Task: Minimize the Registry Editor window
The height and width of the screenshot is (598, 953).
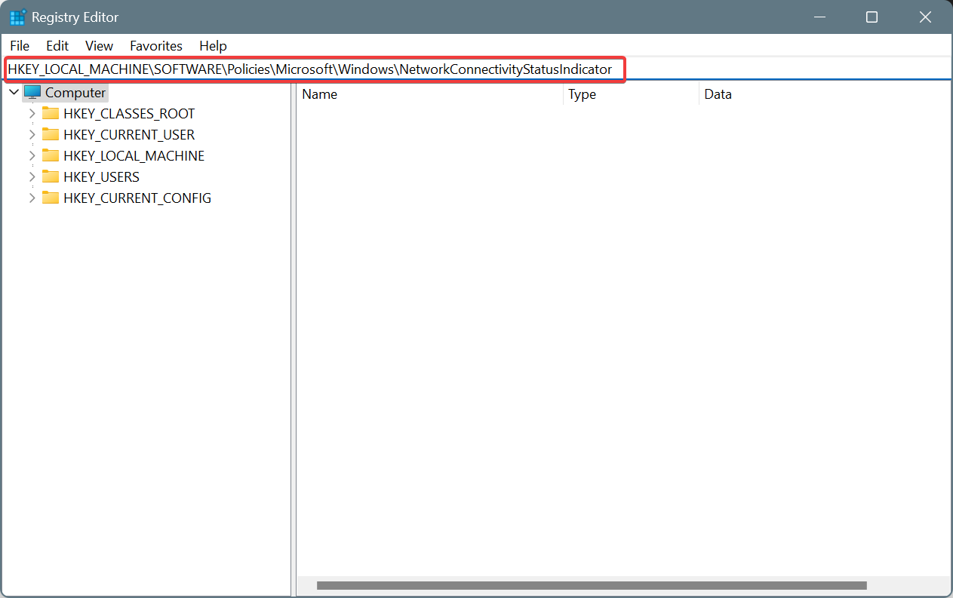Action: click(x=819, y=17)
